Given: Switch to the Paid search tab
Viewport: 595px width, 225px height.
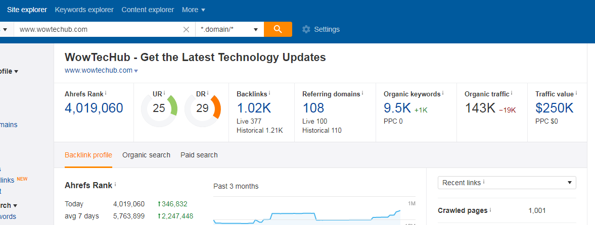Looking at the screenshot, I should click(199, 155).
